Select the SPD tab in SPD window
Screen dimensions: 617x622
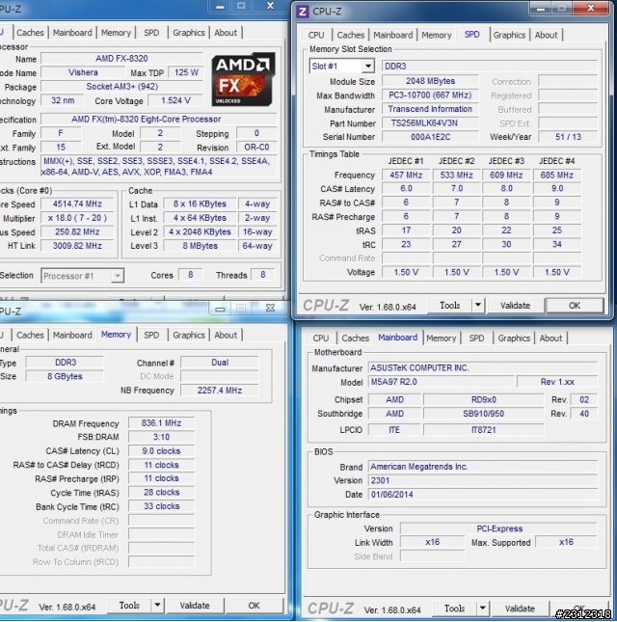(471, 34)
